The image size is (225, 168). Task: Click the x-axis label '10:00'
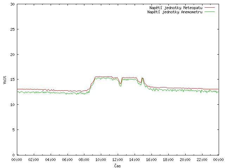101,160
